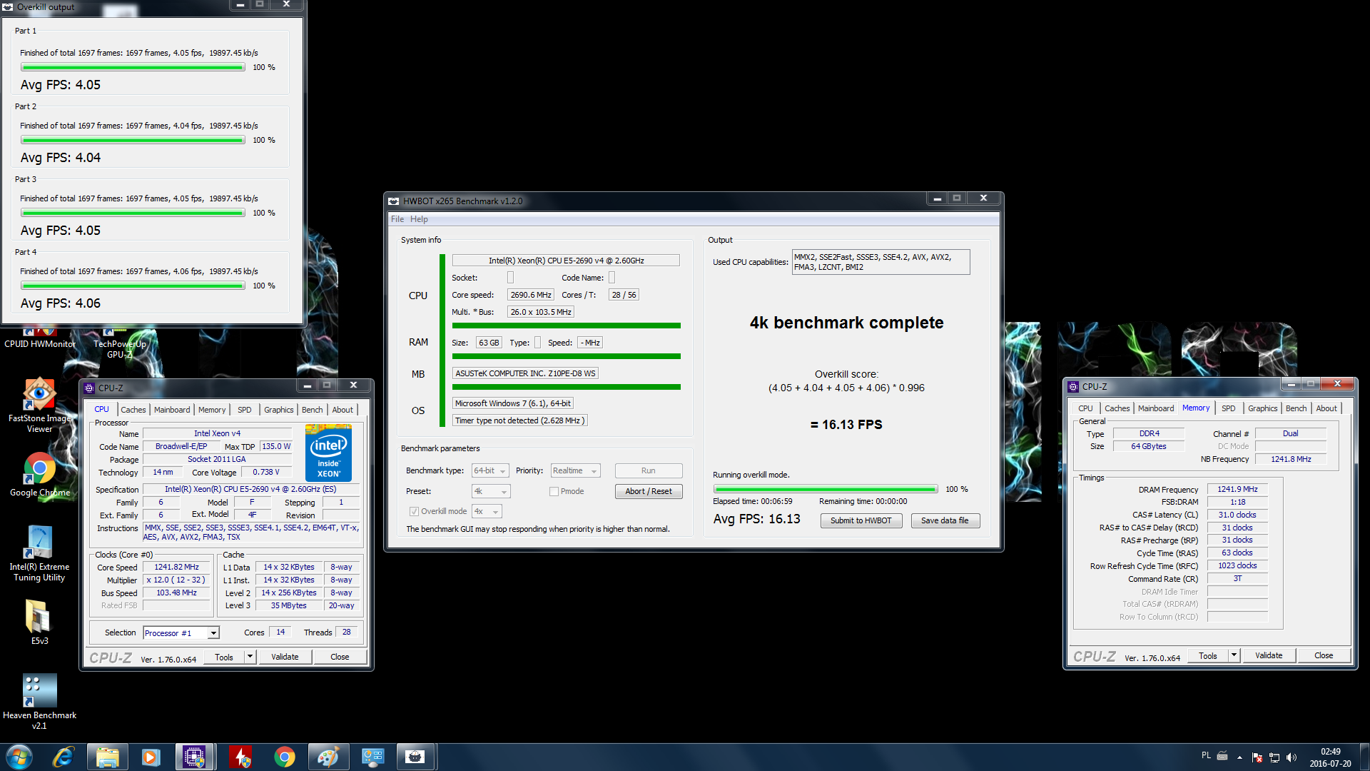The height and width of the screenshot is (771, 1370).
Task: Click the volume speaker tray icon
Action: [1292, 757]
